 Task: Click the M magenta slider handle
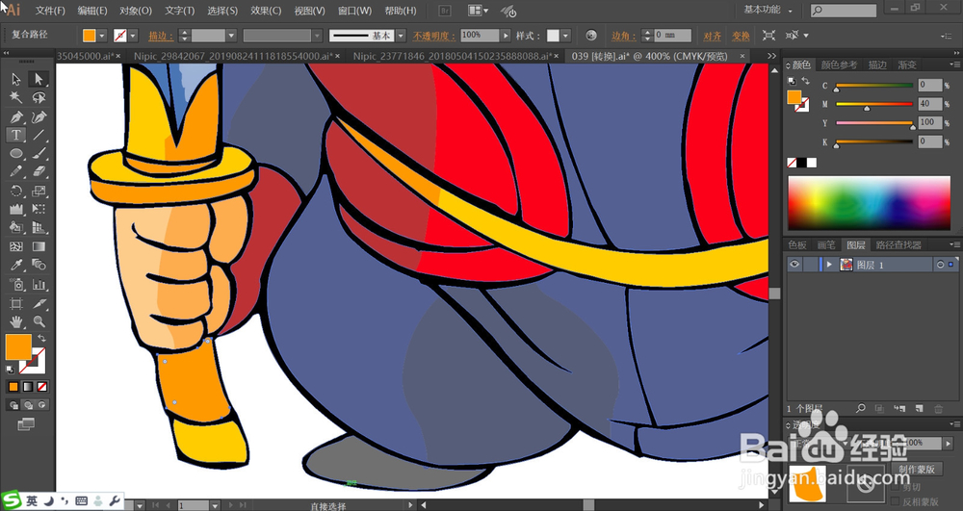click(x=867, y=108)
